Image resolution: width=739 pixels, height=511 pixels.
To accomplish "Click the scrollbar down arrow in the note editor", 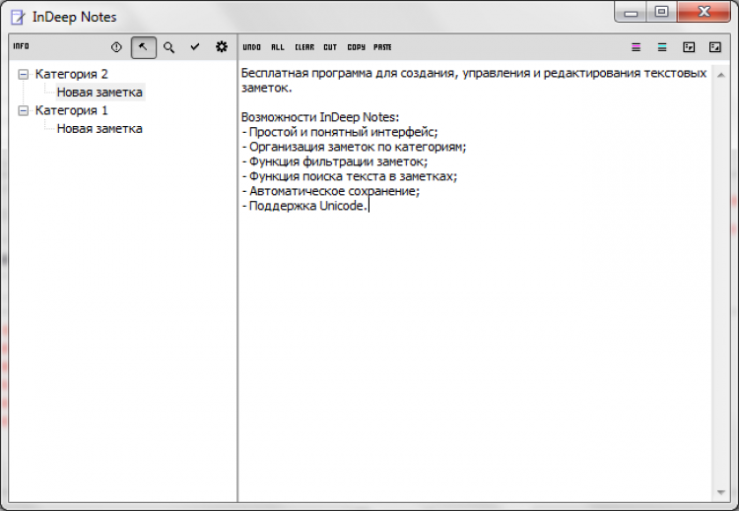I will coord(720,492).
